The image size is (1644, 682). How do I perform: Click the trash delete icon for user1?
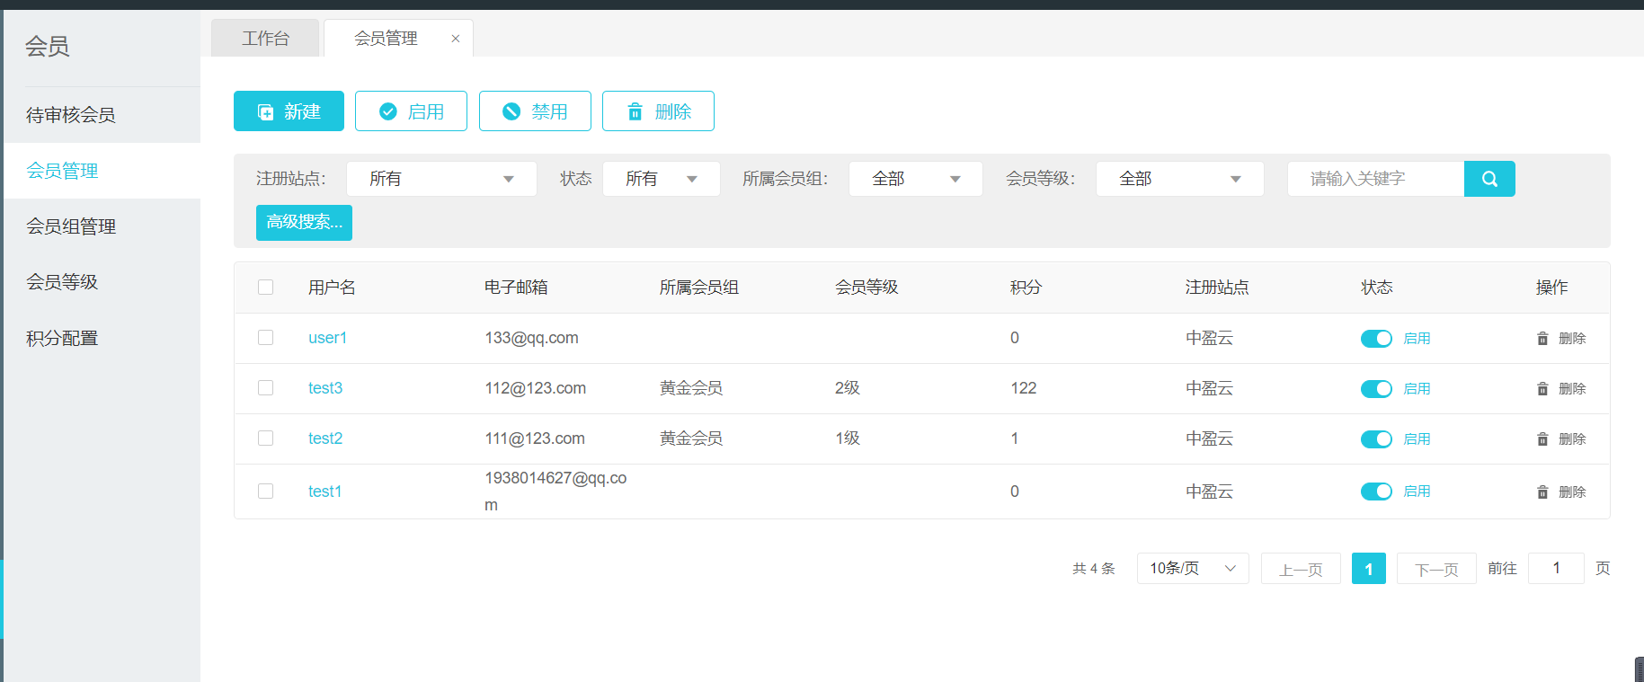(x=1542, y=339)
